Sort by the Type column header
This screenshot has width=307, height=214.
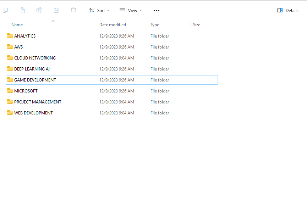pyautogui.click(x=155, y=25)
